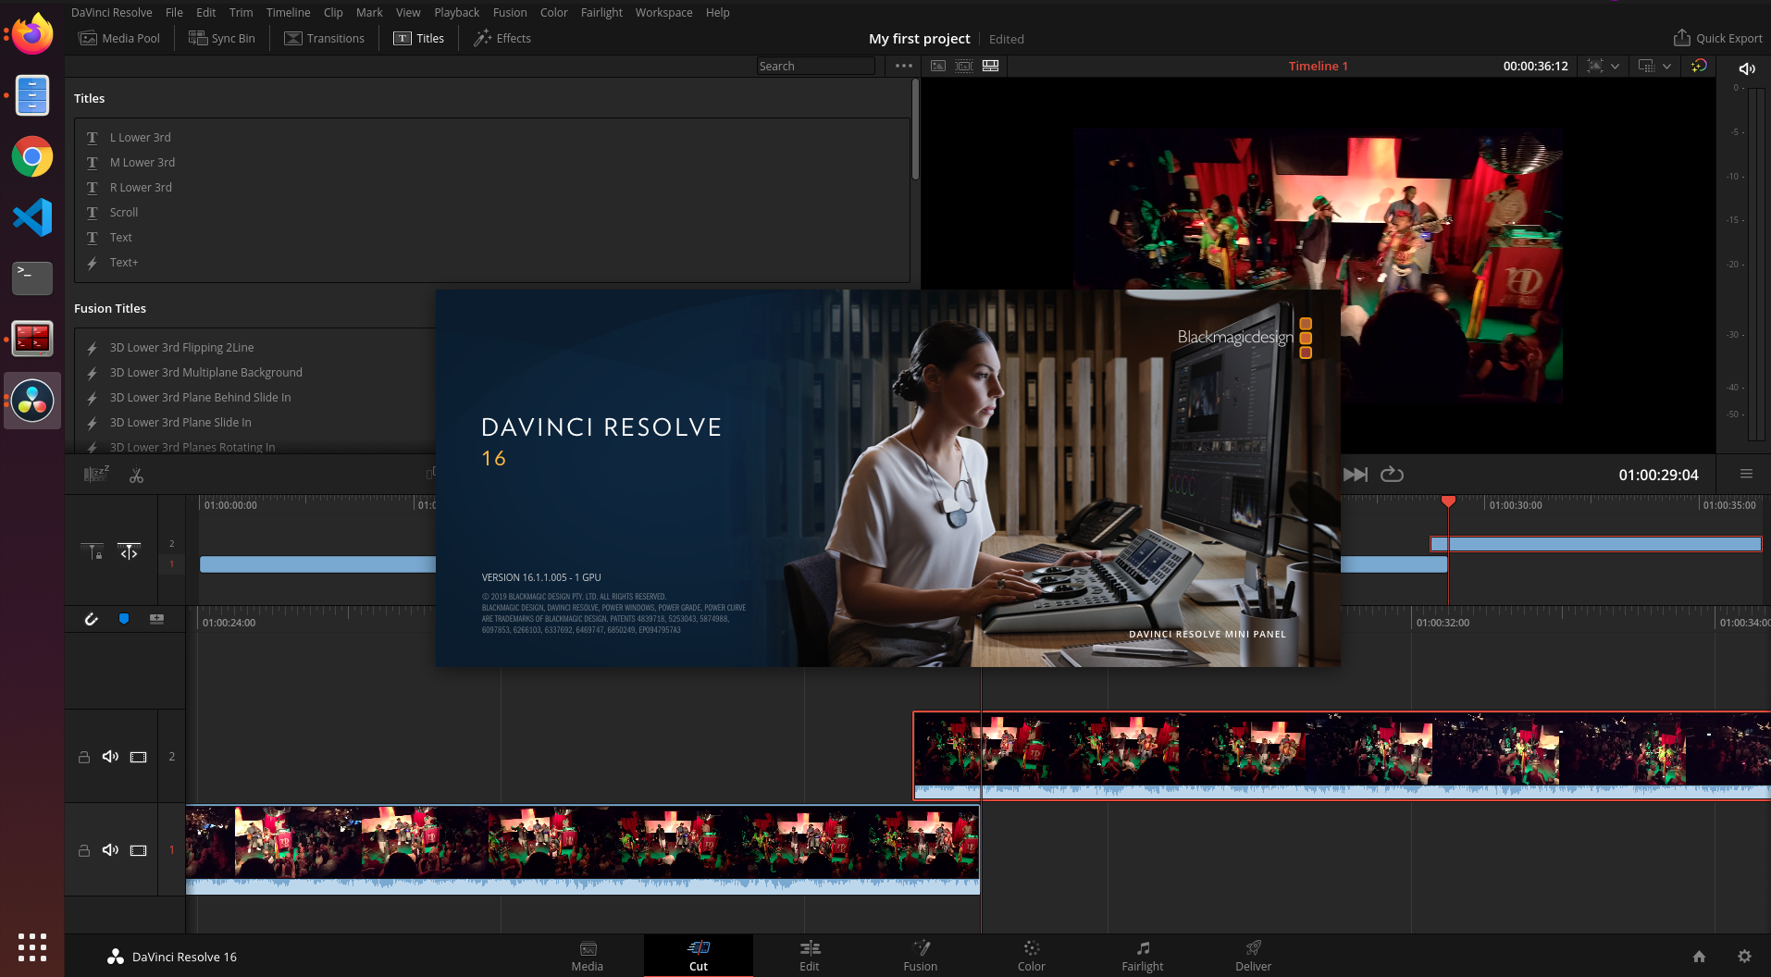Open the Workspace menu
This screenshot has width=1771, height=977.
point(663,12)
